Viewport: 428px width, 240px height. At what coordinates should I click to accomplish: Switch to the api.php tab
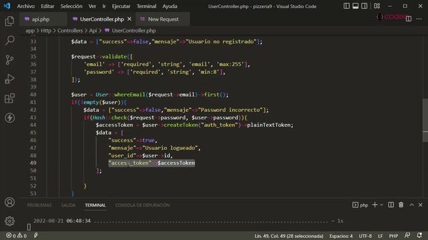coord(40,19)
